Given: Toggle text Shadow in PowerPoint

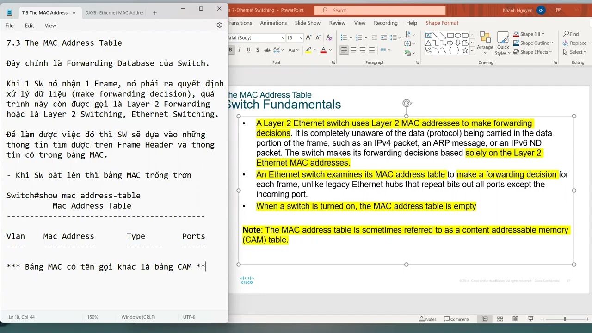Looking at the screenshot, I should [x=258, y=50].
